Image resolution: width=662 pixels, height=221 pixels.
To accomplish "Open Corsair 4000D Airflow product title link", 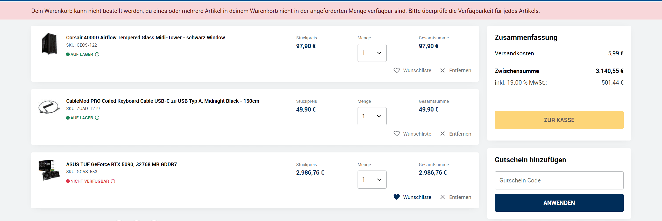I will [145, 38].
